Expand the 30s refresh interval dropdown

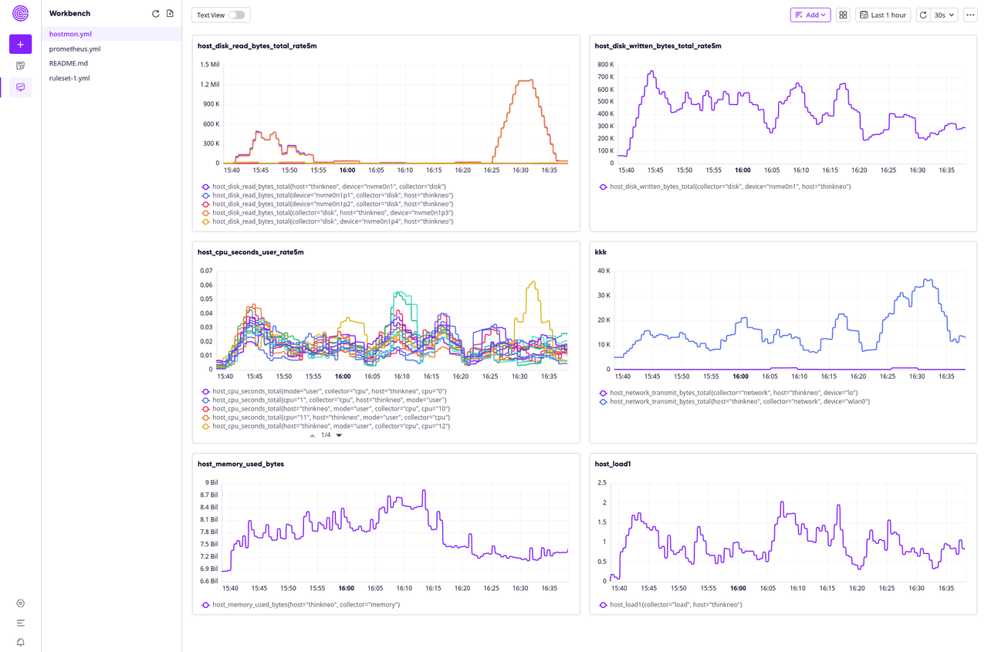pyautogui.click(x=942, y=15)
